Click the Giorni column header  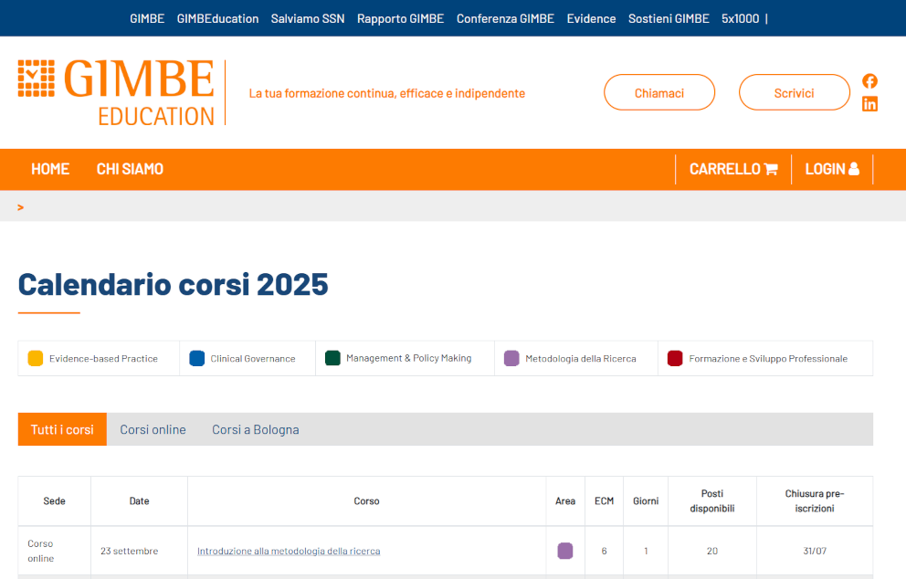point(646,501)
